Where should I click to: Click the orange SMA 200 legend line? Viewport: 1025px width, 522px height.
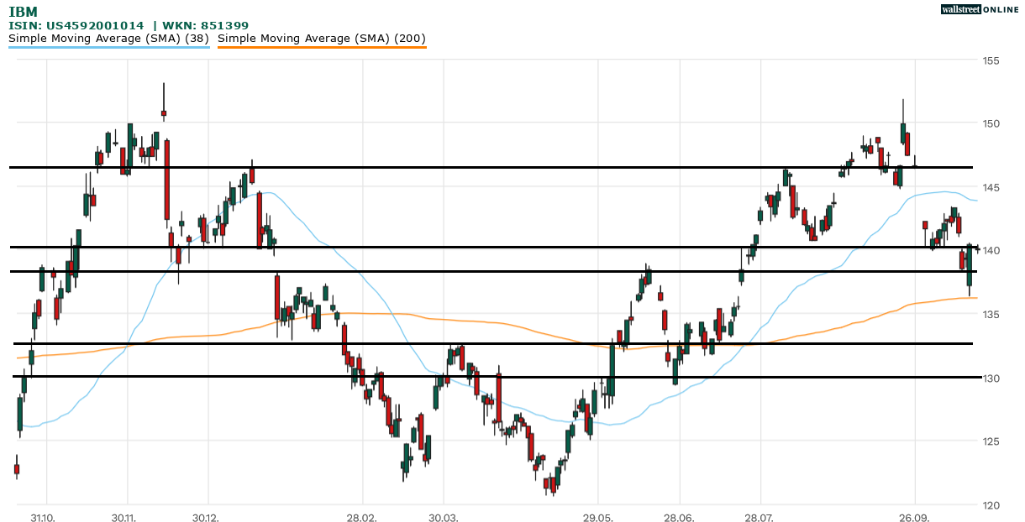point(322,47)
